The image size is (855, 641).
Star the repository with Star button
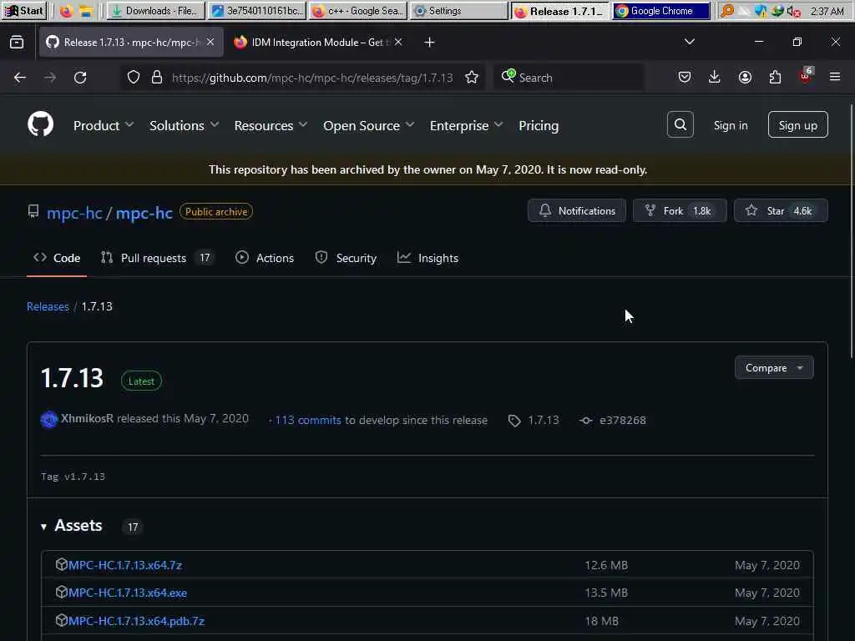[x=781, y=210]
